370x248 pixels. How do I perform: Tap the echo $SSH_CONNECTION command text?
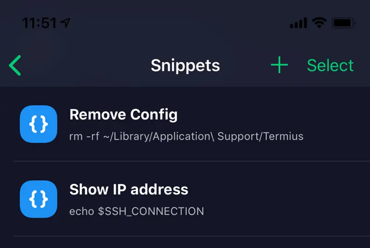coord(136,211)
